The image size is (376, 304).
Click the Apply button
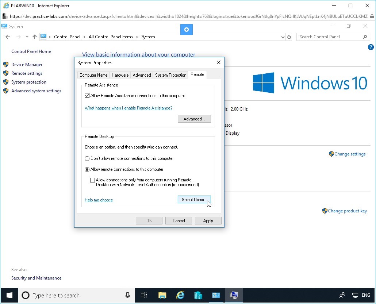click(x=208, y=220)
